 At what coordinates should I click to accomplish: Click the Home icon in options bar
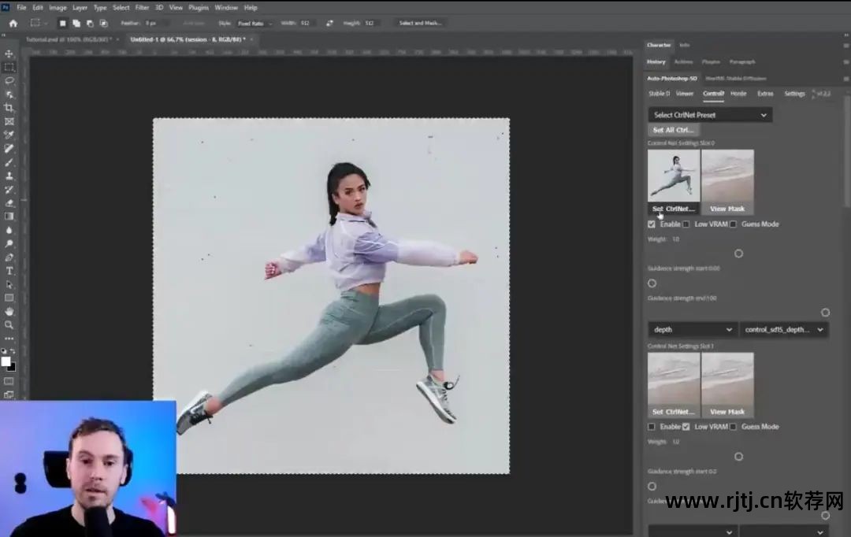pos(13,23)
